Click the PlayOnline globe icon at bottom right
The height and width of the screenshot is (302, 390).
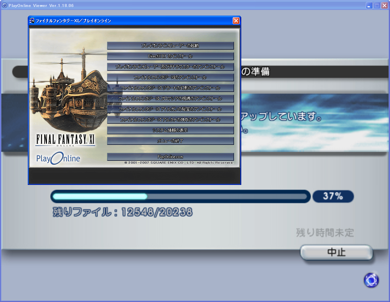pos(371,280)
